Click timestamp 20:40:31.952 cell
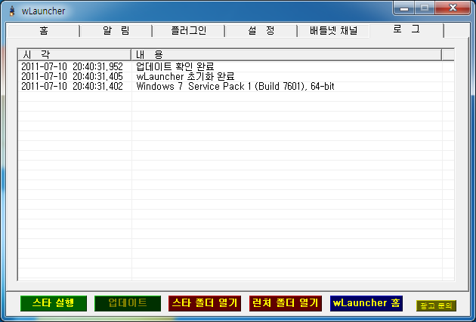The height and width of the screenshot is (322, 476). (x=72, y=66)
